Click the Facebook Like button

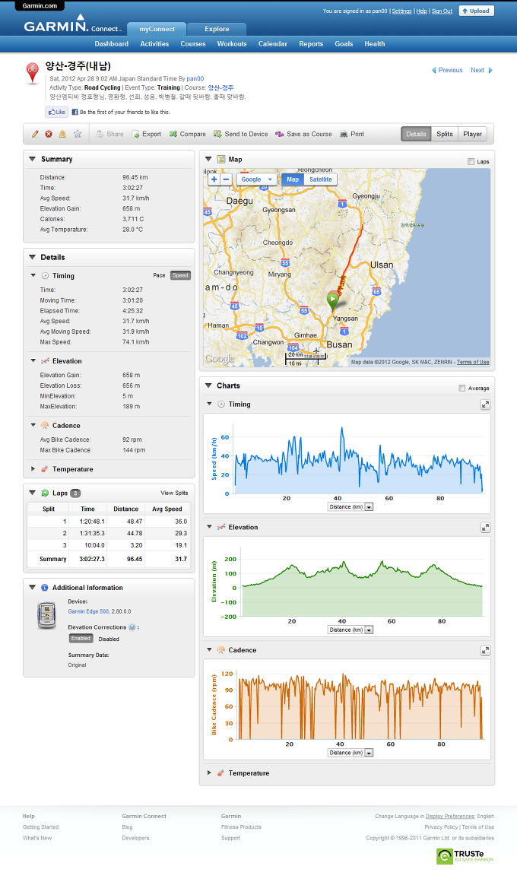(x=57, y=112)
